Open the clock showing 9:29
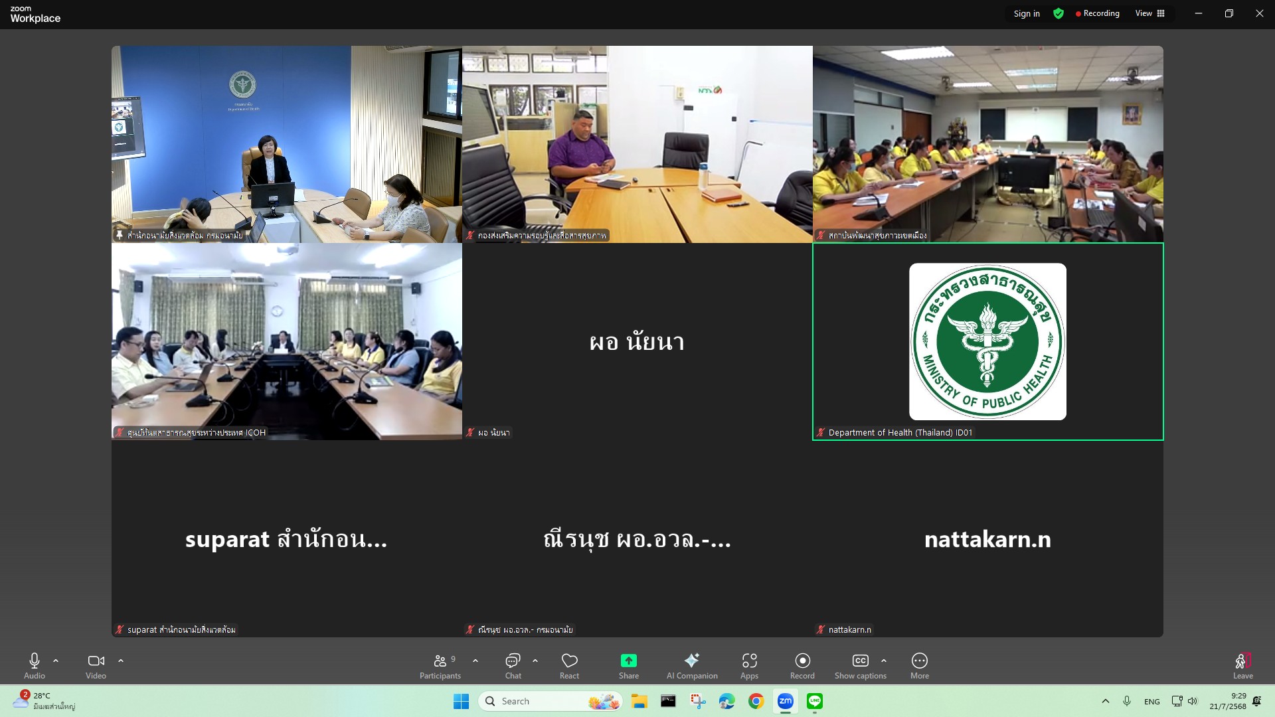 (x=1227, y=701)
